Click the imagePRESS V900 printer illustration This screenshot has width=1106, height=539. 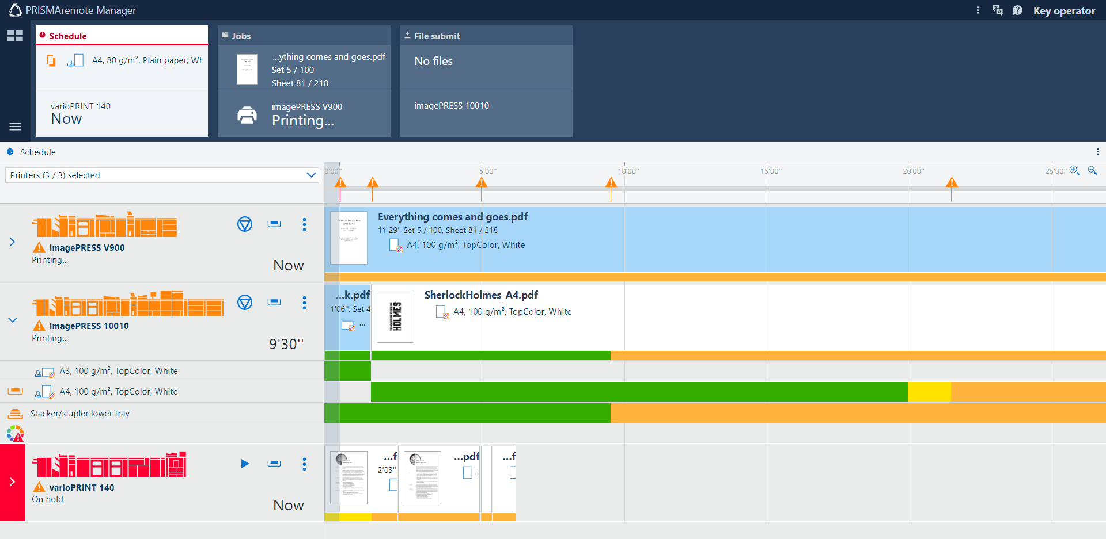(104, 224)
